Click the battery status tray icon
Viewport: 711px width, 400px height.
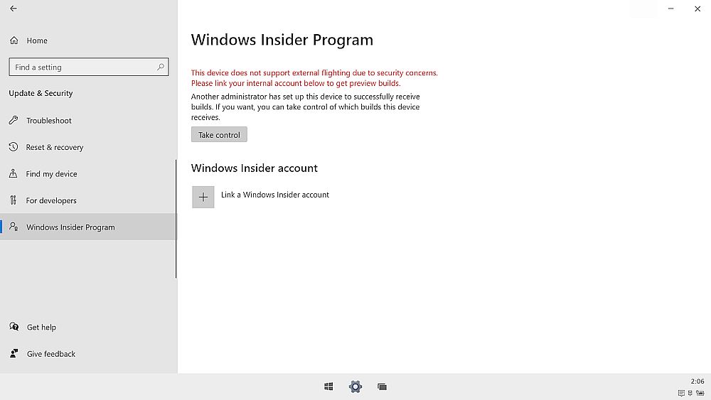click(x=700, y=393)
